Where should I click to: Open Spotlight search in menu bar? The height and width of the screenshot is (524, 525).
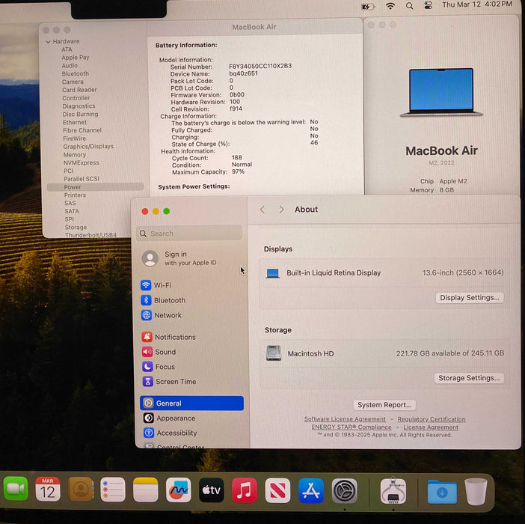tap(409, 6)
